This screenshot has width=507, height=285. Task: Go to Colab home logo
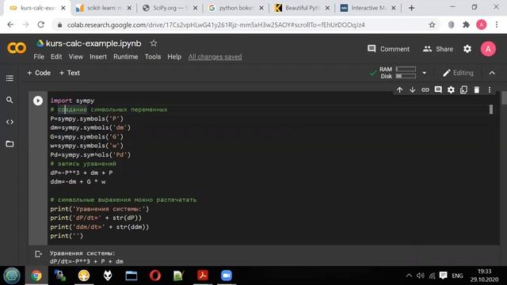pos(17,48)
